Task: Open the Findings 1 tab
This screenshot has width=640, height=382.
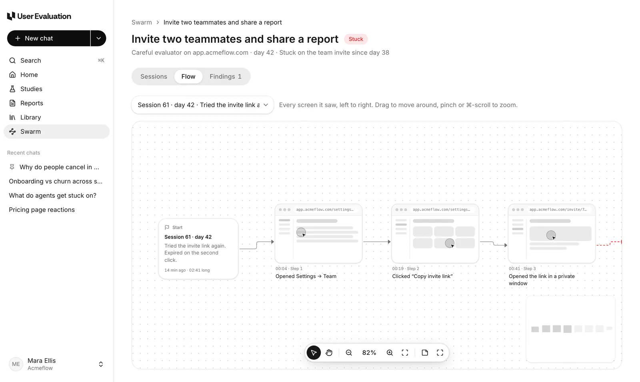Action: (x=226, y=76)
